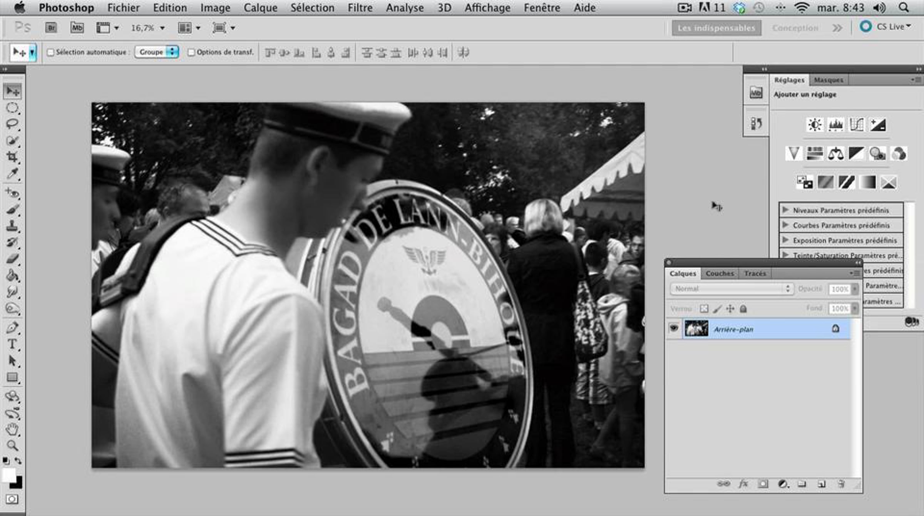The height and width of the screenshot is (516, 924).
Task: Select the Hand tool
Action: pyautogui.click(x=12, y=429)
